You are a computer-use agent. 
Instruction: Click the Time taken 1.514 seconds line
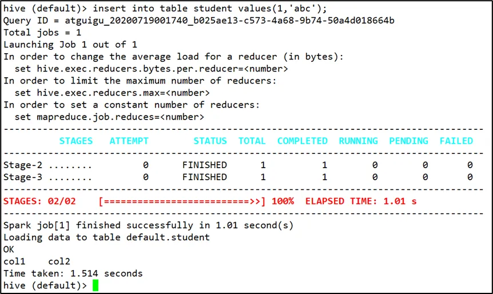click(73, 273)
